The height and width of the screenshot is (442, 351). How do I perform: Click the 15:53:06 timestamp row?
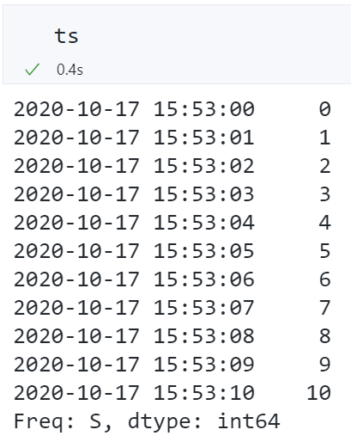point(172,279)
